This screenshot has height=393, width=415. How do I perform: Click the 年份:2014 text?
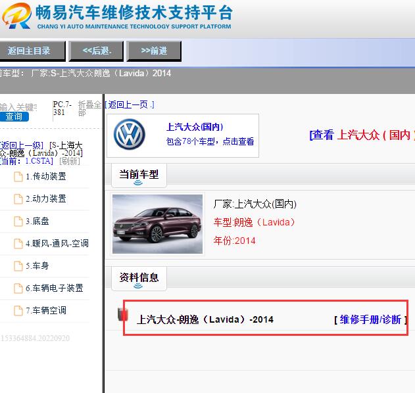[235, 241]
